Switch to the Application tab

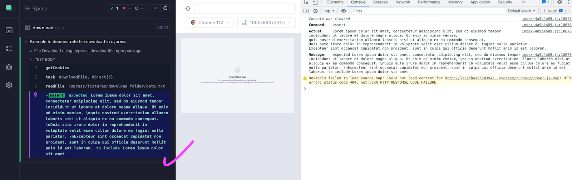click(x=480, y=2)
